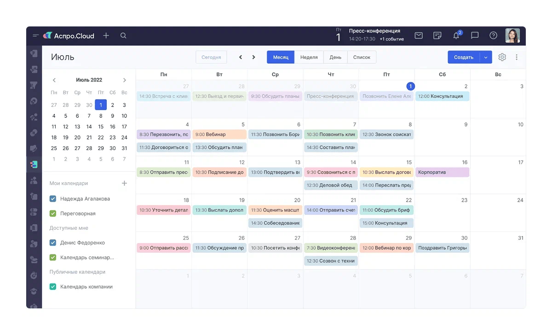Switch to Неделя view tab

(x=309, y=57)
